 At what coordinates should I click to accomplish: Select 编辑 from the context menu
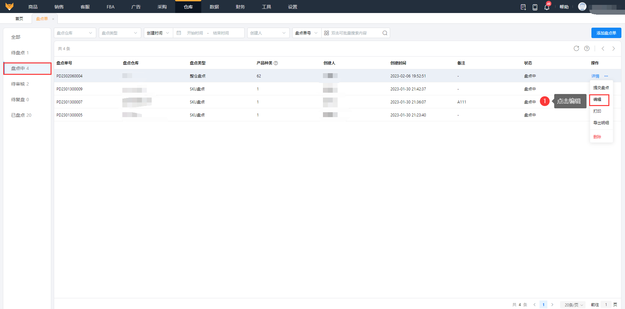597,100
